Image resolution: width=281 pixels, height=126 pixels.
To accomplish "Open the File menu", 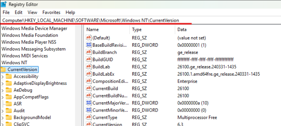I will pos(6,12).
